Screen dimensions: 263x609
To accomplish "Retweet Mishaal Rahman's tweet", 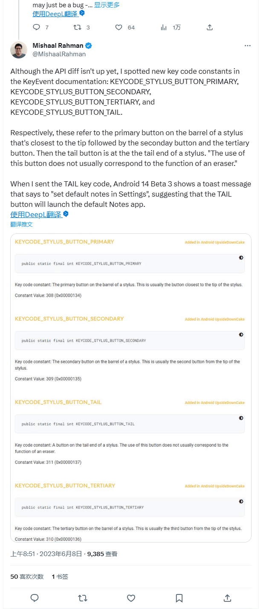I will [83, 598].
